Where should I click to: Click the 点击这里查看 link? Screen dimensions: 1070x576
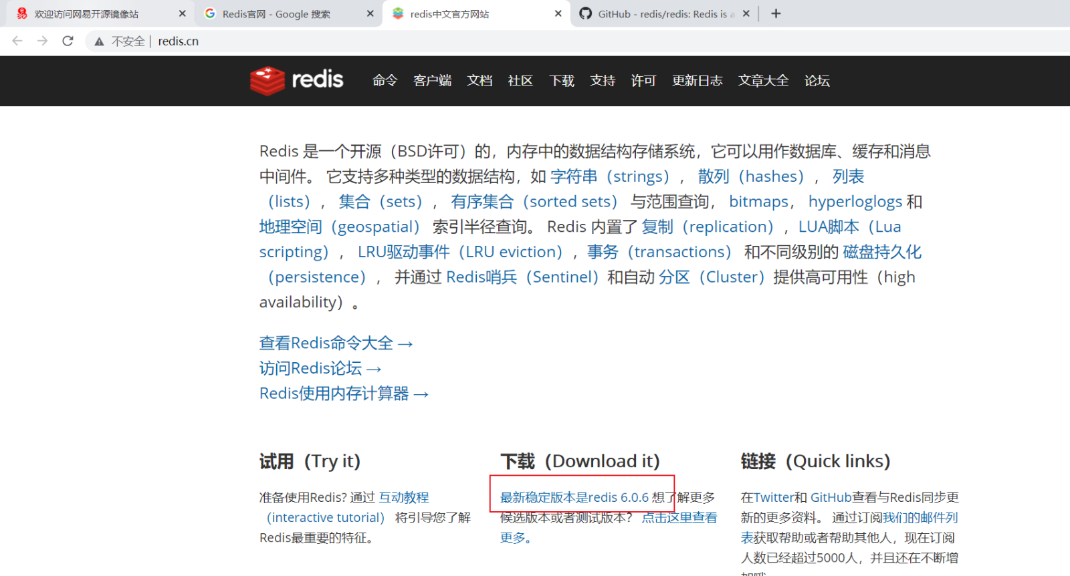click(679, 518)
